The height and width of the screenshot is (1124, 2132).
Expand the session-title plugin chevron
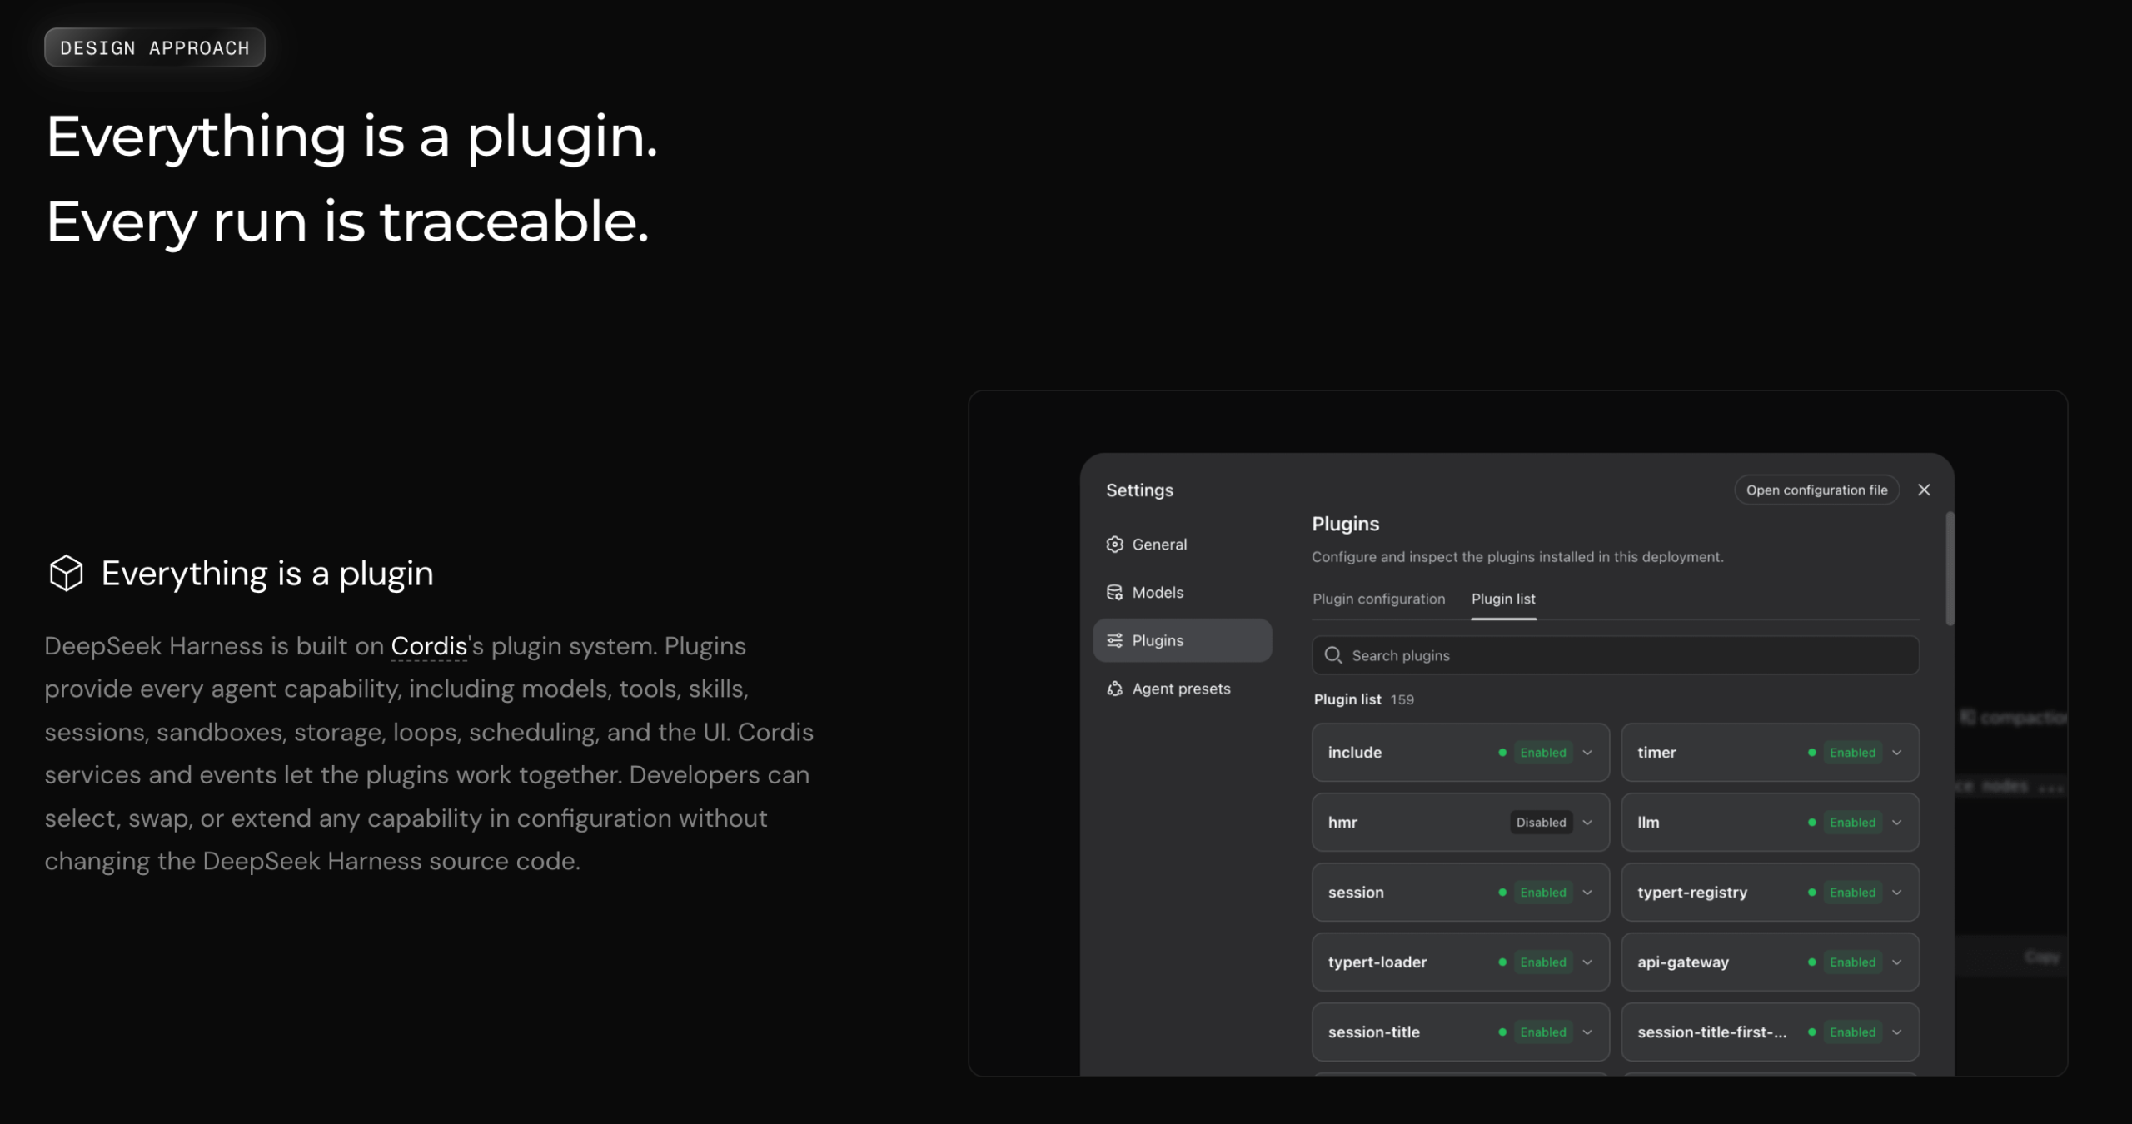pyautogui.click(x=1587, y=1032)
